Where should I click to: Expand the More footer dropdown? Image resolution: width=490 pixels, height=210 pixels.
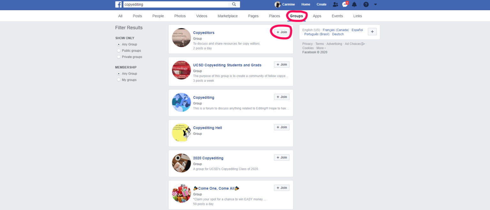(321, 48)
